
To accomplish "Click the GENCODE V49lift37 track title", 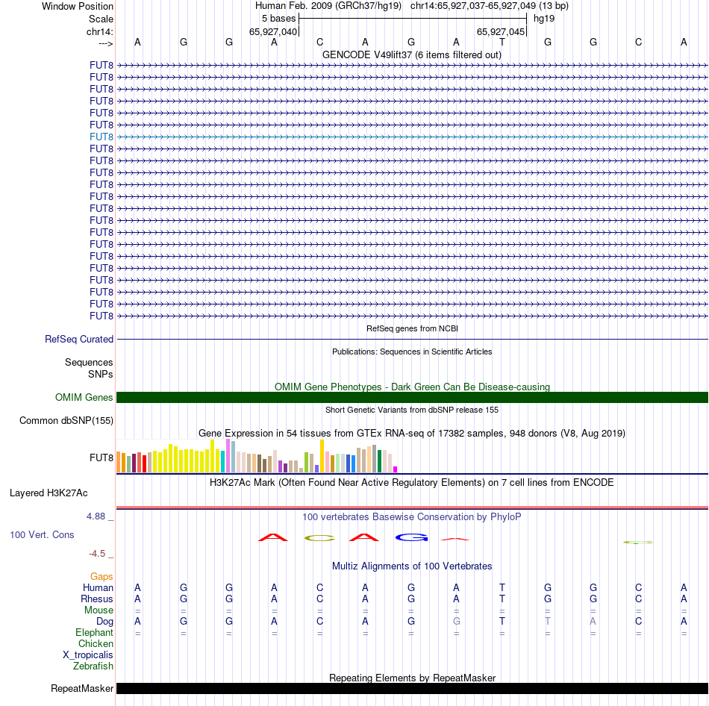I will [411, 54].
